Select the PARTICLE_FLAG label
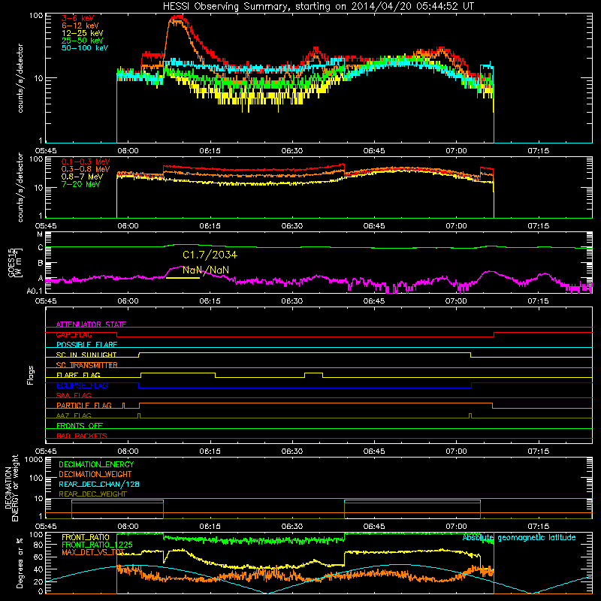This screenshot has height=601, width=601. click(x=84, y=405)
